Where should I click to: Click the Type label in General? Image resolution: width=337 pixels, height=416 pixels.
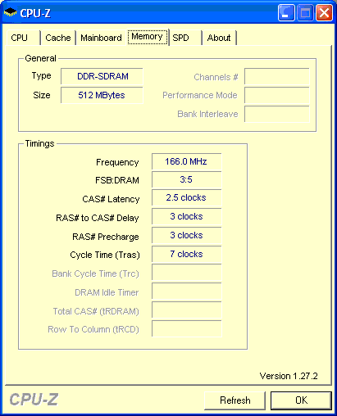point(41,75)
